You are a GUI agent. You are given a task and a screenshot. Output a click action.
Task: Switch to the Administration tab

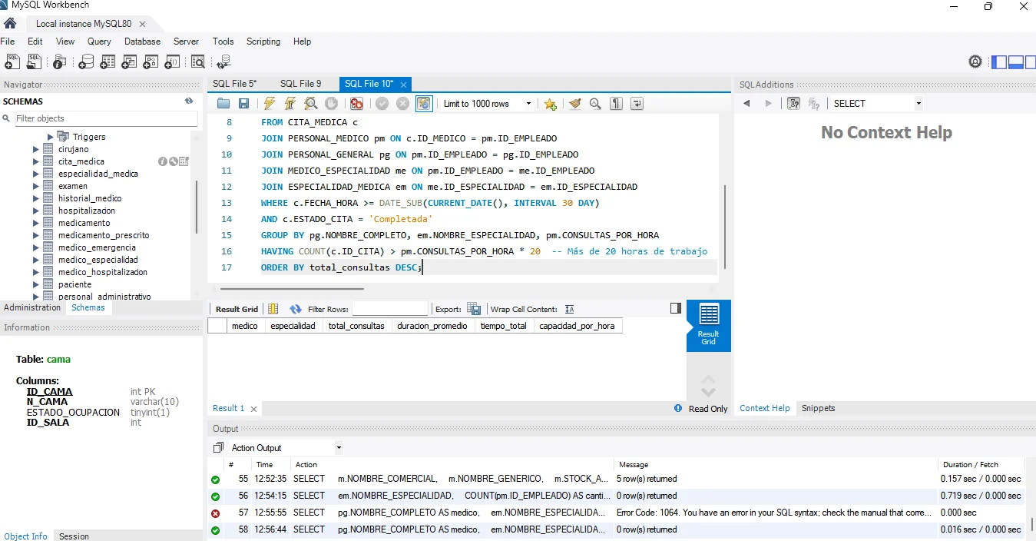coord(32,307)
